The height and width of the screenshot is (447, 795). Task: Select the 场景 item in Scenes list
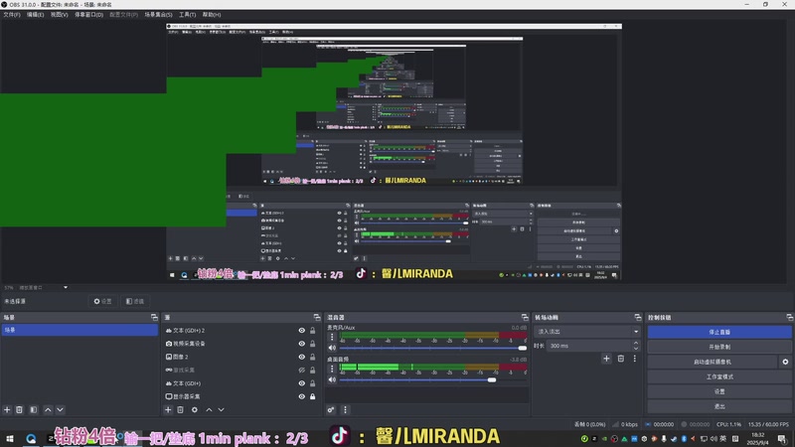pos(79,330)
